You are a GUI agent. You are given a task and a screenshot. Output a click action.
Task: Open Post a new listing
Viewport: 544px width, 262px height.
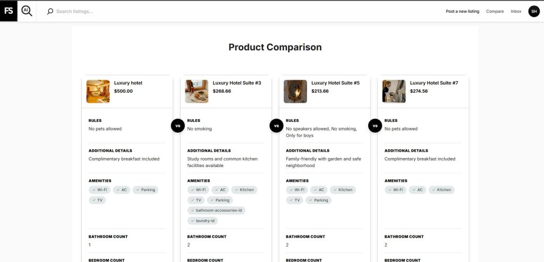462,11
